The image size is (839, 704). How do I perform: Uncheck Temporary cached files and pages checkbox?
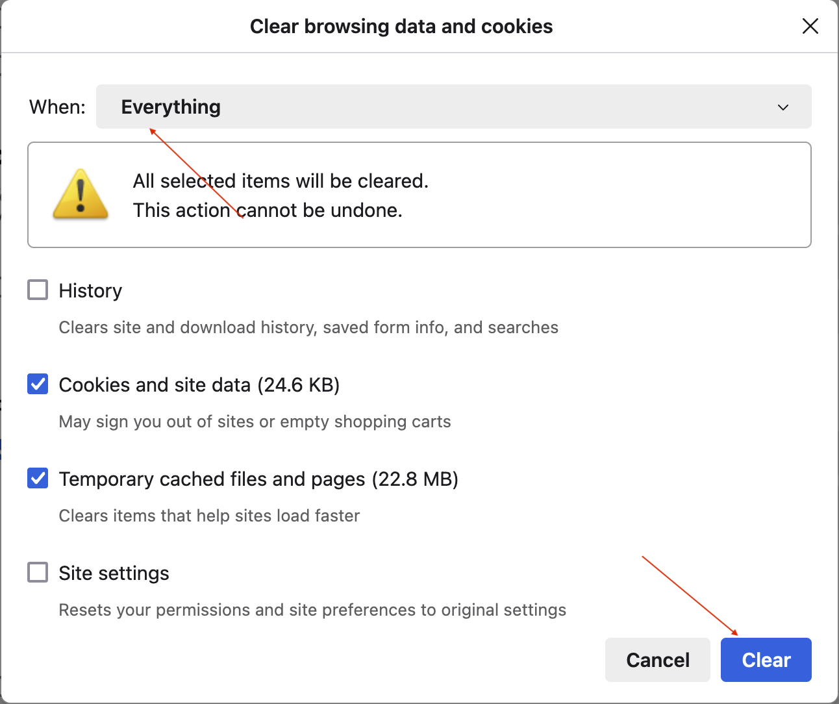pyautogui.click(x=38, y=478)
